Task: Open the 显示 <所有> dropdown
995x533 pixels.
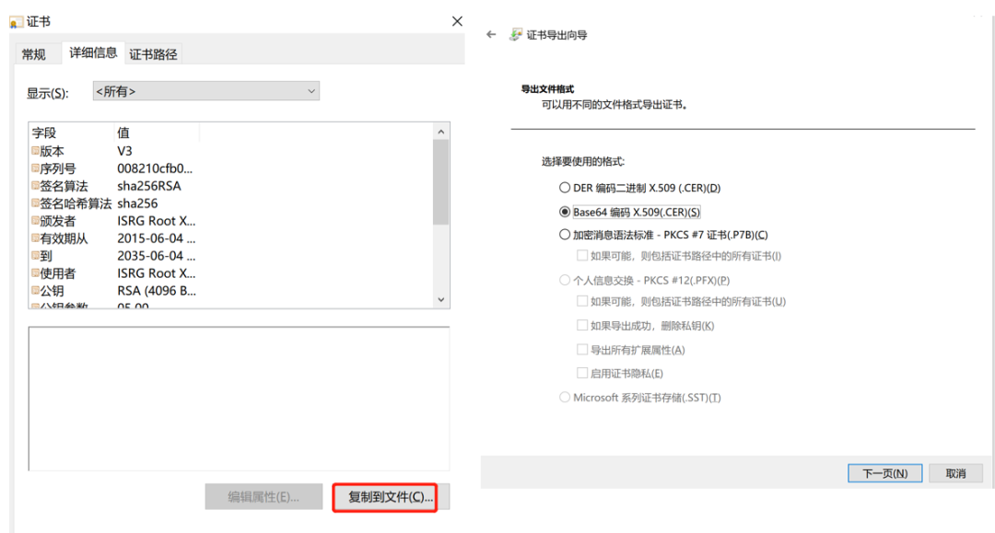Action: pyautogui.click(x=206, y=91)
